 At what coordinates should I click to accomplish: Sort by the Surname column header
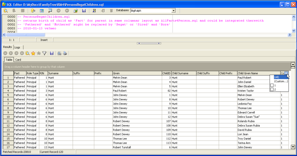60,73
